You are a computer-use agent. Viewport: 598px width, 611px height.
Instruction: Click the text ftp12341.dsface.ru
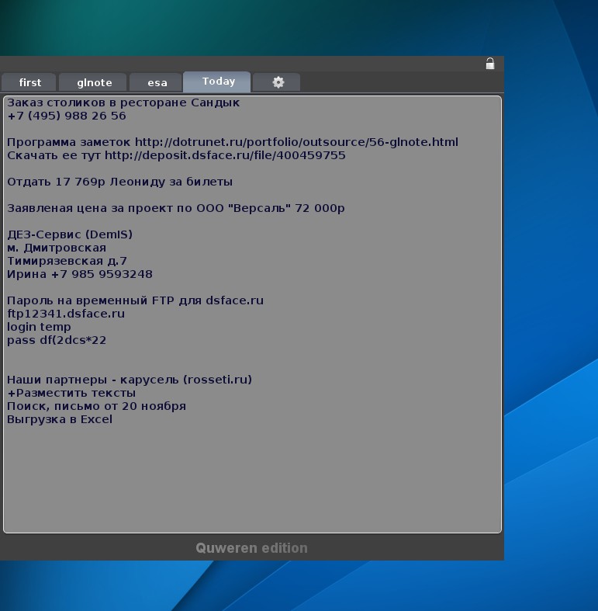tap(66, 314)
